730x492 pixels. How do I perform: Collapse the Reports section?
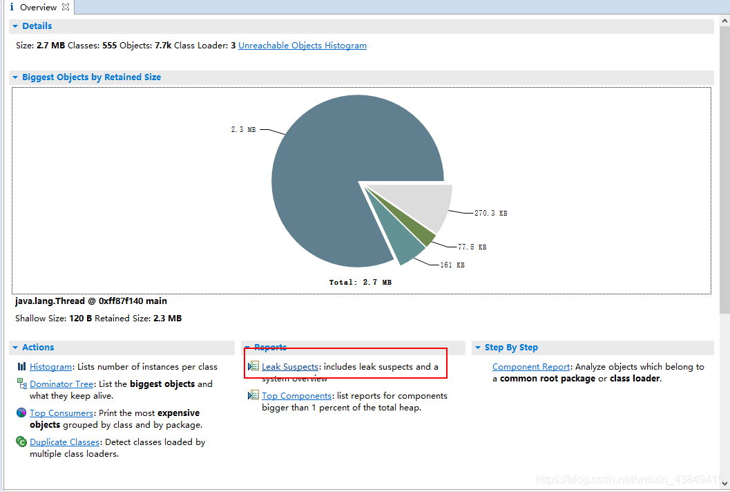tap(247, 348)
